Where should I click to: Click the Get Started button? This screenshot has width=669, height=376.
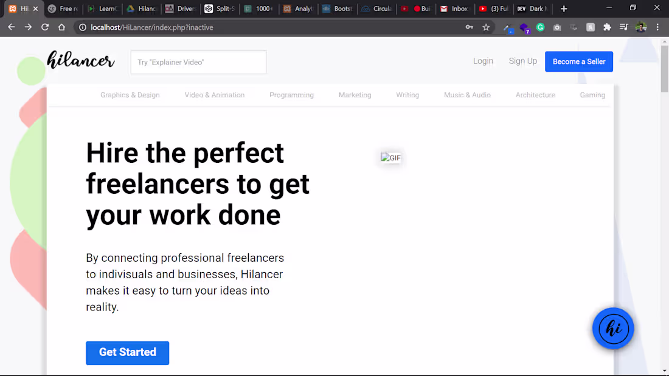(x=128, y=352)
